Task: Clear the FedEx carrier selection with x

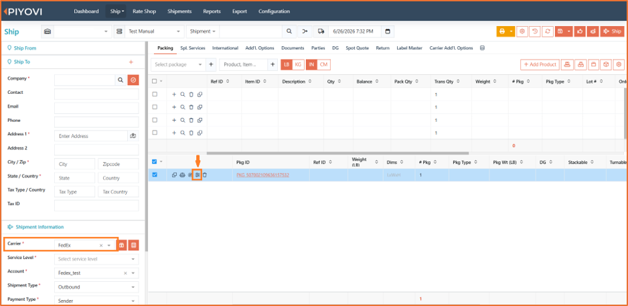Action: point(101,245)
